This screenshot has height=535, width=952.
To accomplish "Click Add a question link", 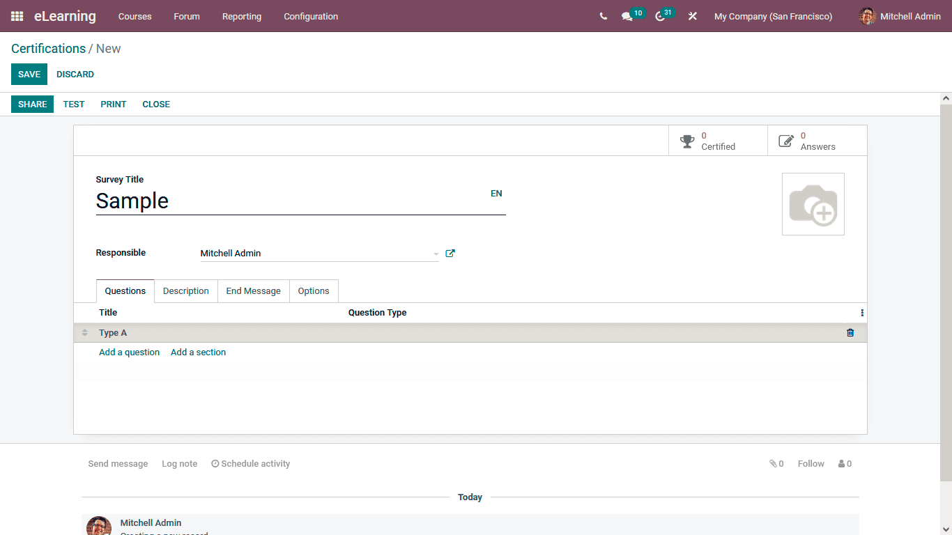I will (129, 352).
